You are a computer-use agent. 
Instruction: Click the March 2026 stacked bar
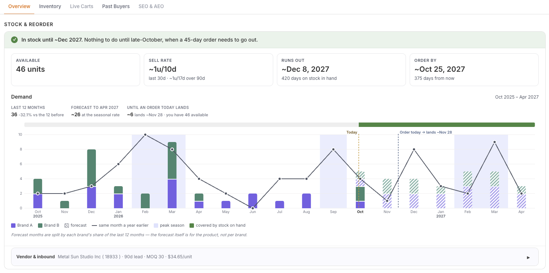tap(172, 175)
